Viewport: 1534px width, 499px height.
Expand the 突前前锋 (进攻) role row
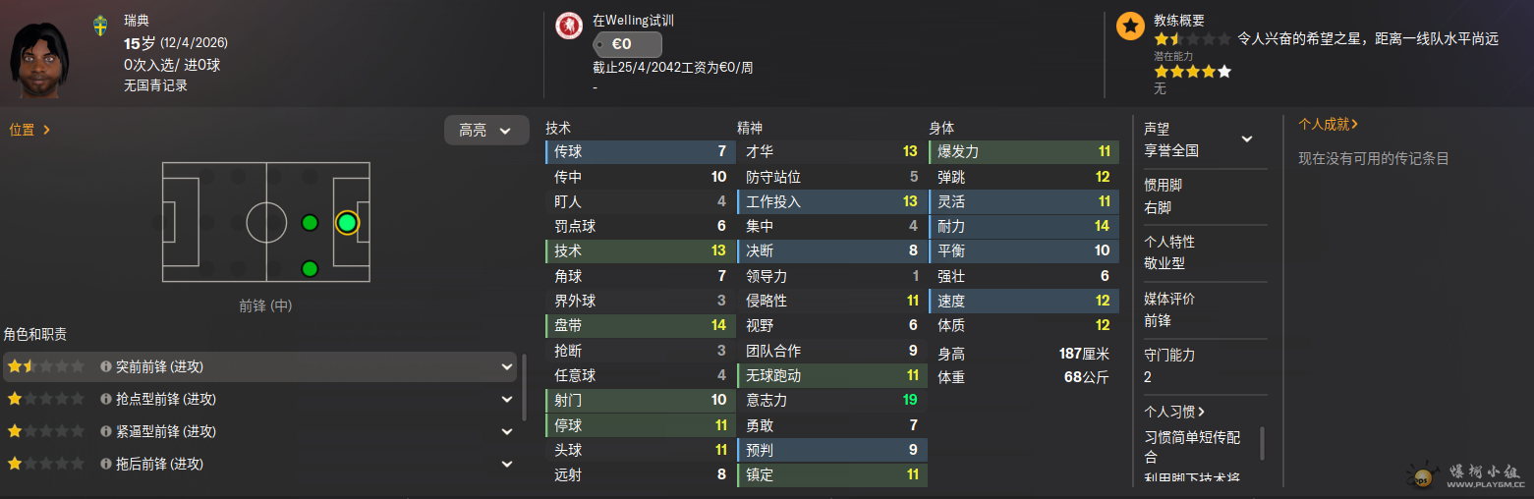(507, 366)
